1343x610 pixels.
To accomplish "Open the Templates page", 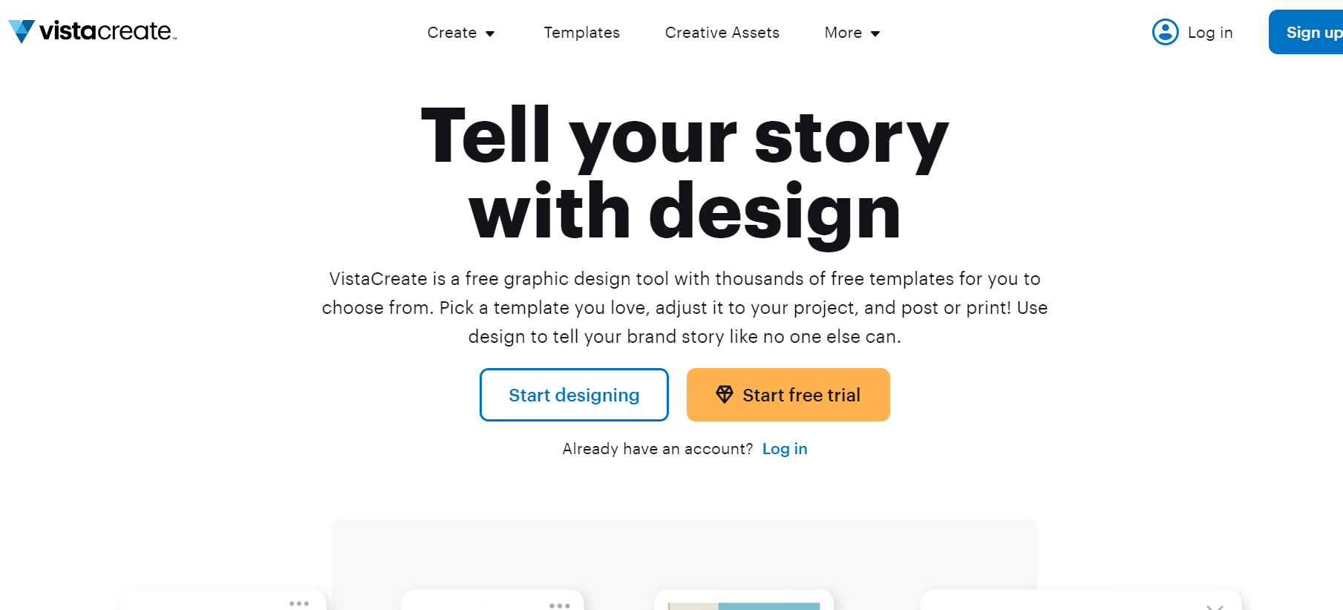I will coord(581,33).
